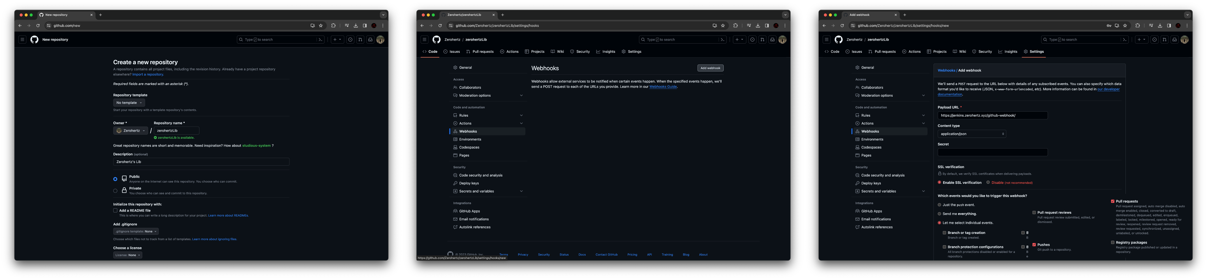Viewport: 1207px width, 279px height.
Task: Select Private repository visibility
Action: (x=115, y=191)
